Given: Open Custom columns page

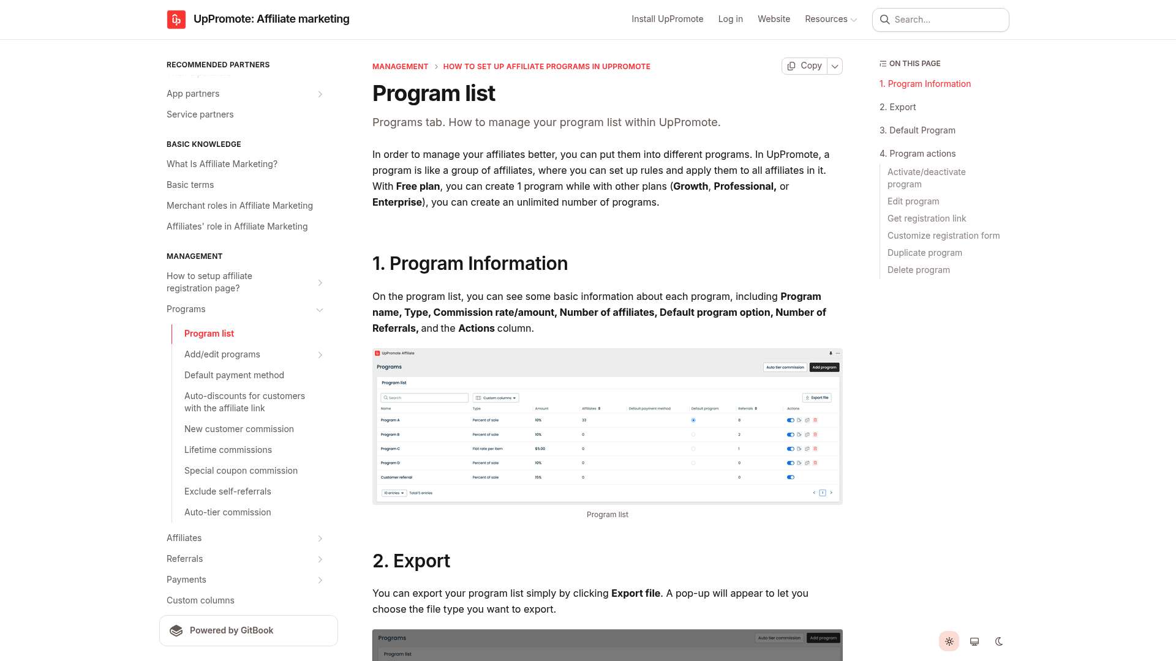Looking at the screenshot, I should (x=200, y=600).
